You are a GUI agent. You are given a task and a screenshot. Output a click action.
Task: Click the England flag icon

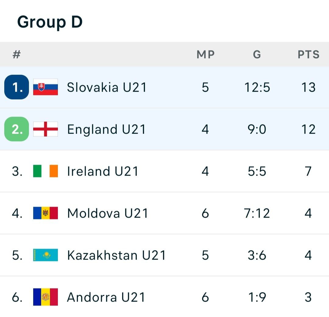45,129
